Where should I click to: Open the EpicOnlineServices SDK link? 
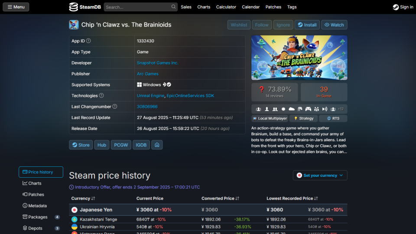coord(190,95)
